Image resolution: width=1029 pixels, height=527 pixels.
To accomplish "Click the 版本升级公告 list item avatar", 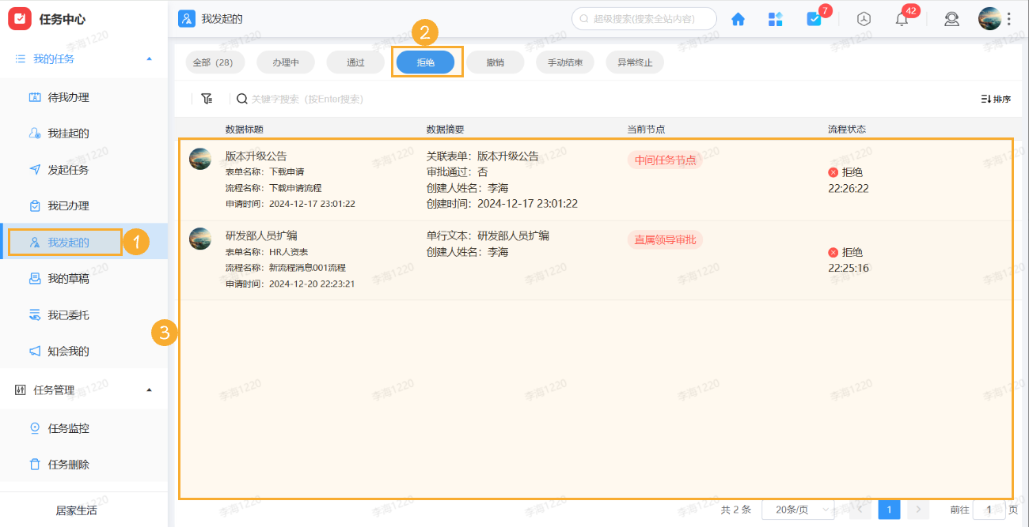I will tap(200, 157).
